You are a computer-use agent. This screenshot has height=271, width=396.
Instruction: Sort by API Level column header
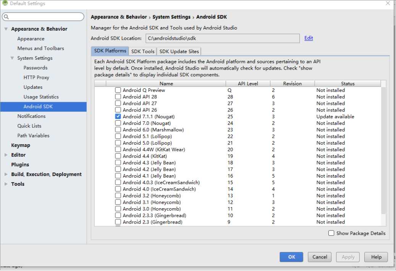248,83
